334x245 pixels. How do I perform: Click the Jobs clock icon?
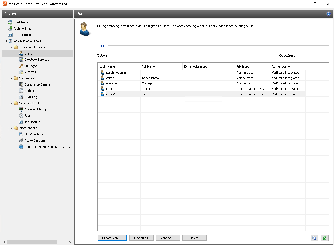click(x=21, y=115)
